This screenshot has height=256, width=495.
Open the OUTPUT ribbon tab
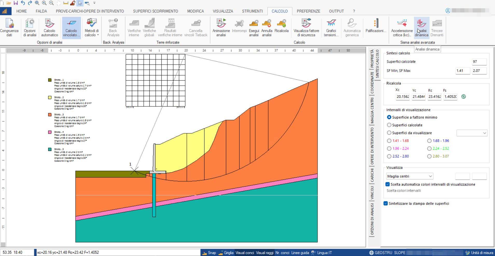coord(336,11)
